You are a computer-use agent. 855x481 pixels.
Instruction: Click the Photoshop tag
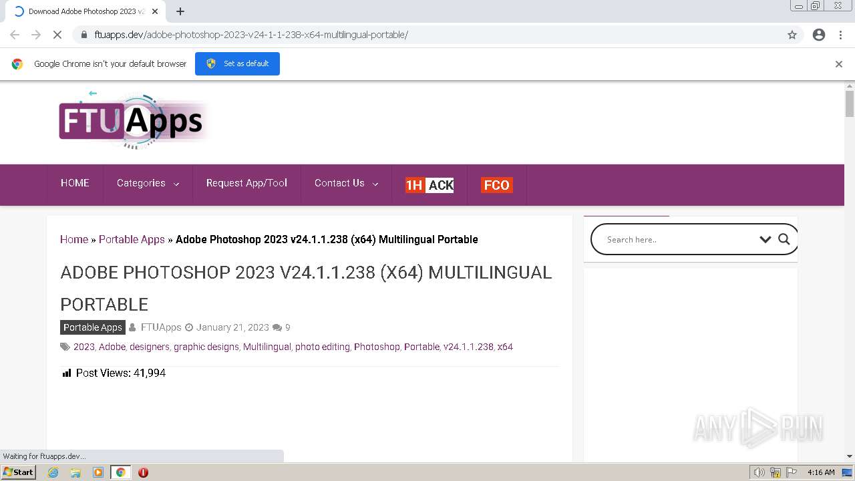[377, 347]
